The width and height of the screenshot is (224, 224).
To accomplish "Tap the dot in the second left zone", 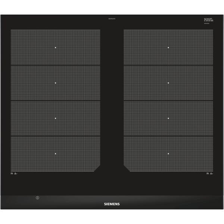I will click(55, 83).
